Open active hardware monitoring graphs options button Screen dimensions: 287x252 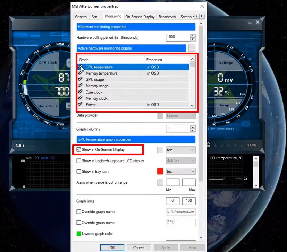192,48
